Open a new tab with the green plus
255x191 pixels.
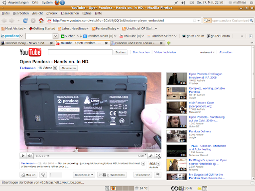click(169, 43)
